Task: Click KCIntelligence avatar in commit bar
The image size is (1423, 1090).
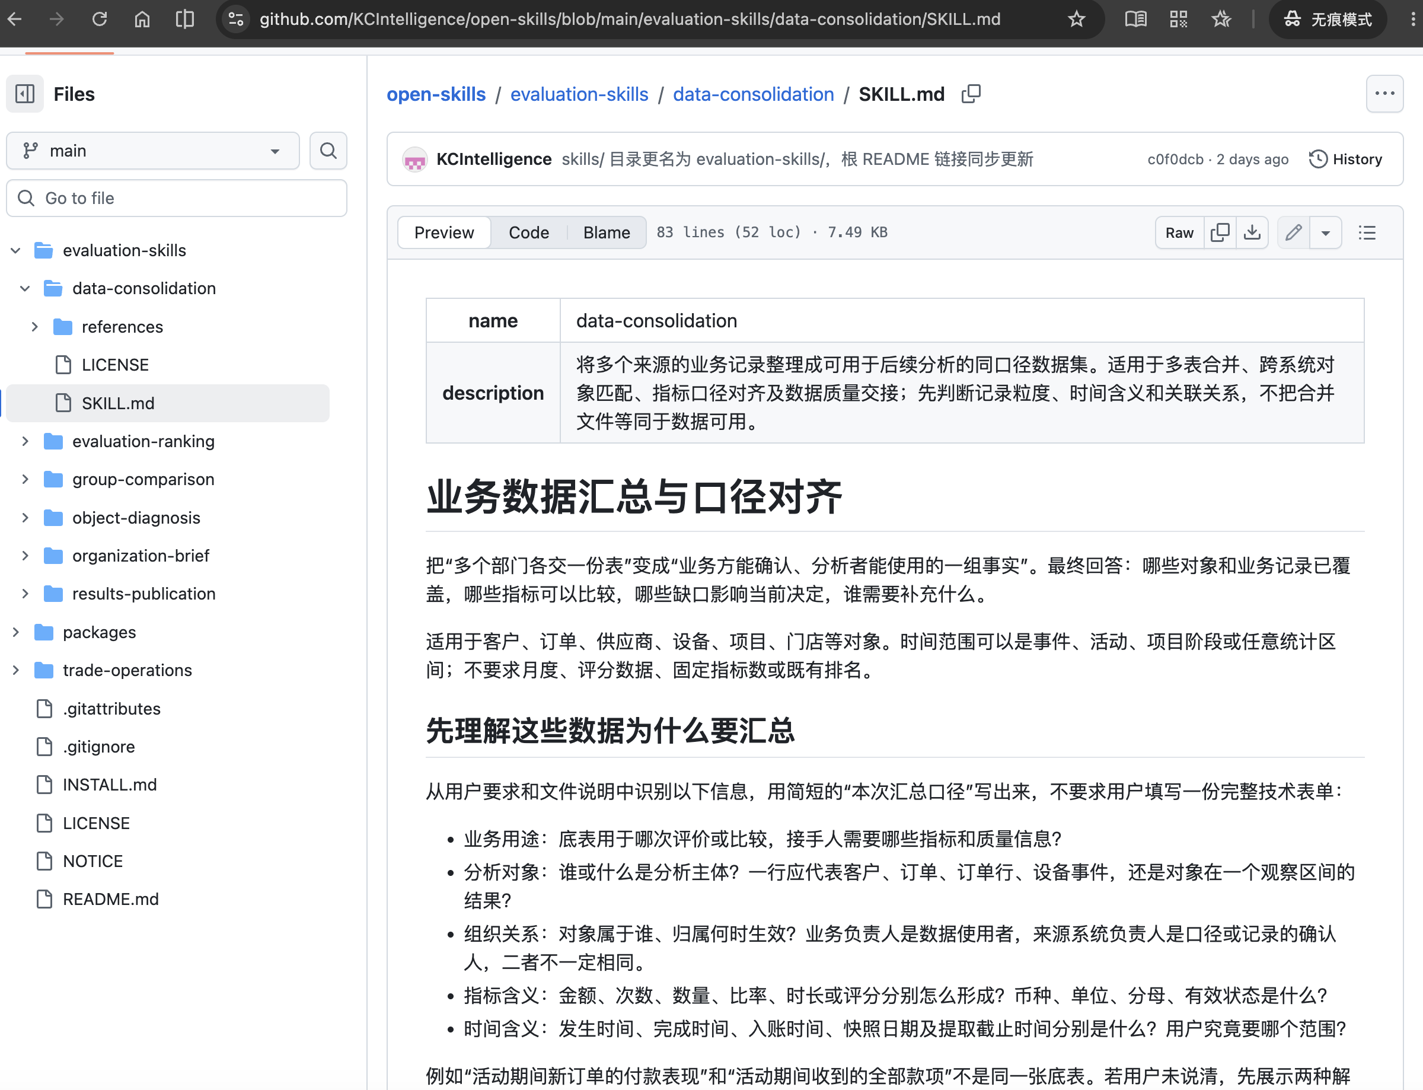Action: pyautogui.click(x=414, y=160)
